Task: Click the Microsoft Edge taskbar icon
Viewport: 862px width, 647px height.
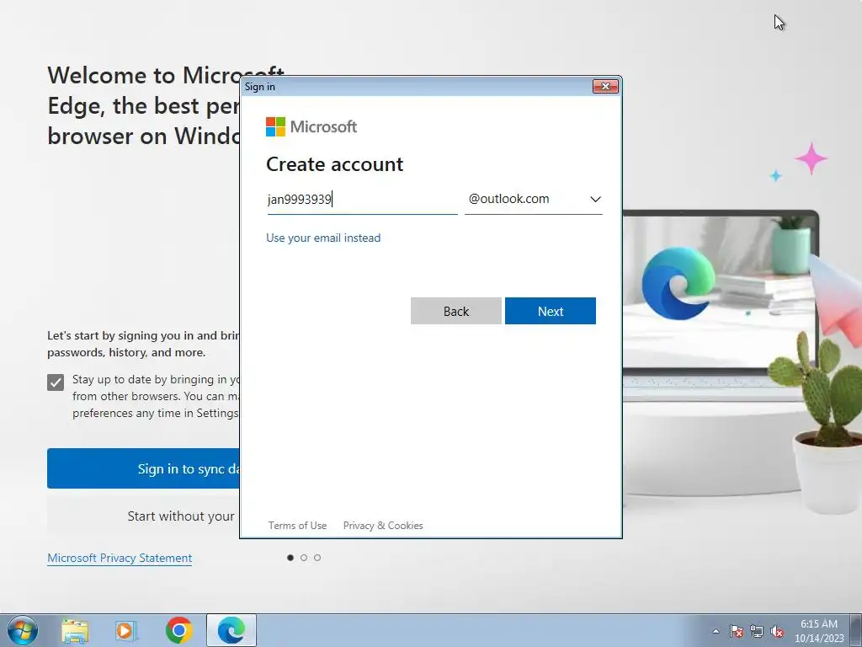Action: [231, 630]
